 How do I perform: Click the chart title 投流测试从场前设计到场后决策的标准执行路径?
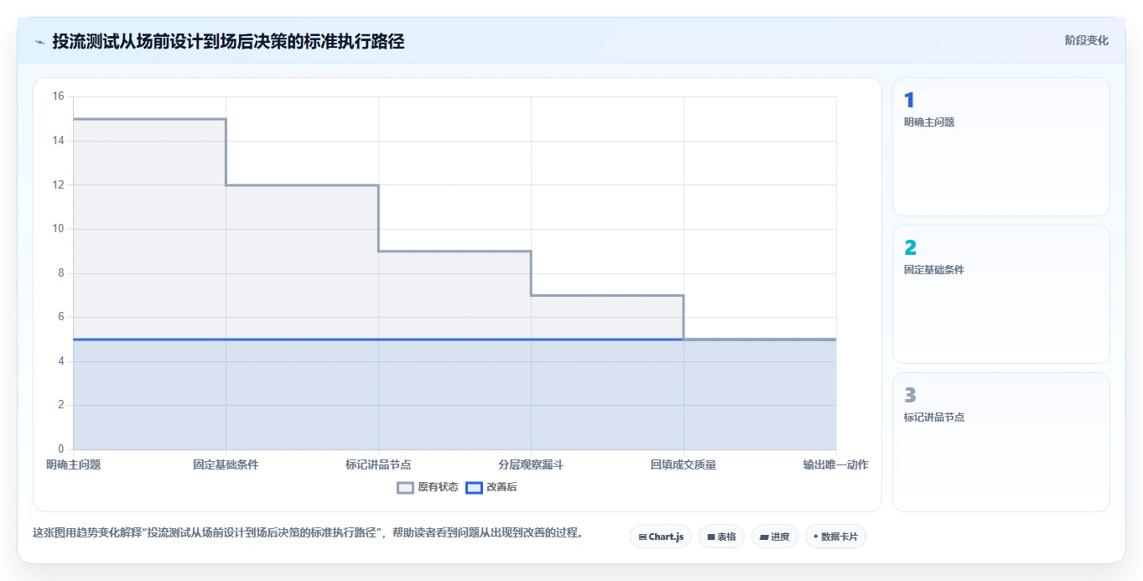pyautogui.click(x=228, y=41)
